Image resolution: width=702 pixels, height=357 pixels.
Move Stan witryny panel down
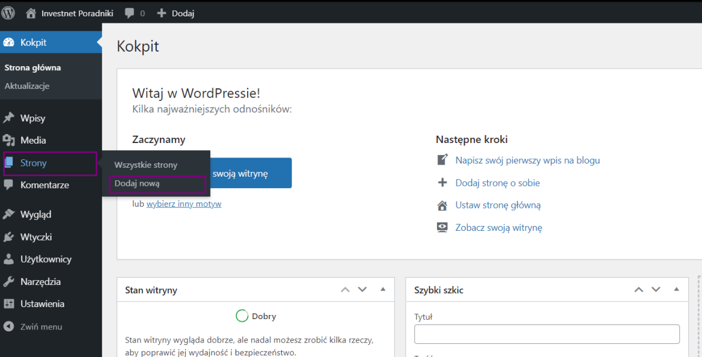coord(362,290)
